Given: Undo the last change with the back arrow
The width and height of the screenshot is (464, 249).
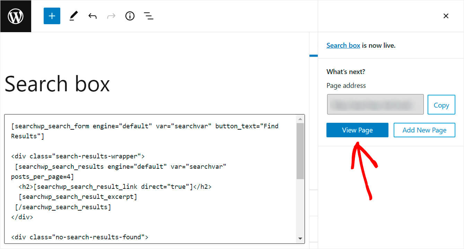Looking at the screenshot, I should click(x=92, y=16).
